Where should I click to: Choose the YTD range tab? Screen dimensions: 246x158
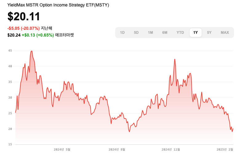pyautogui.click(x=180, y=33)
